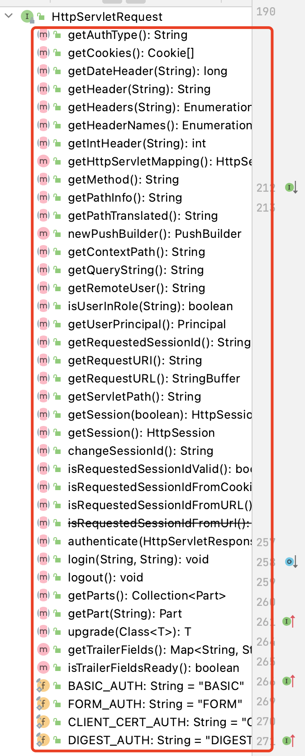
Task: Select the deprecated isRequestedSessionIdFromUrl() entry
Action: (158, 523)
